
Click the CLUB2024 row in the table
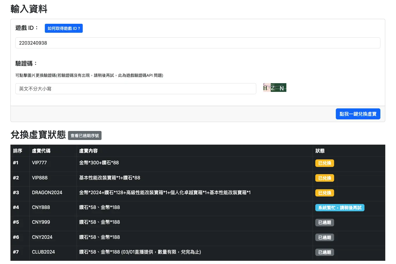(x=174, y=252)
